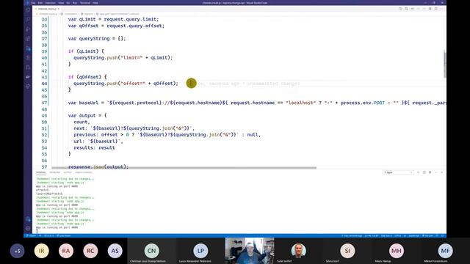The height and width of the screenshot is (264, 470).
Task: Click the Tab Size status bar entry
Action: [386, 236]
